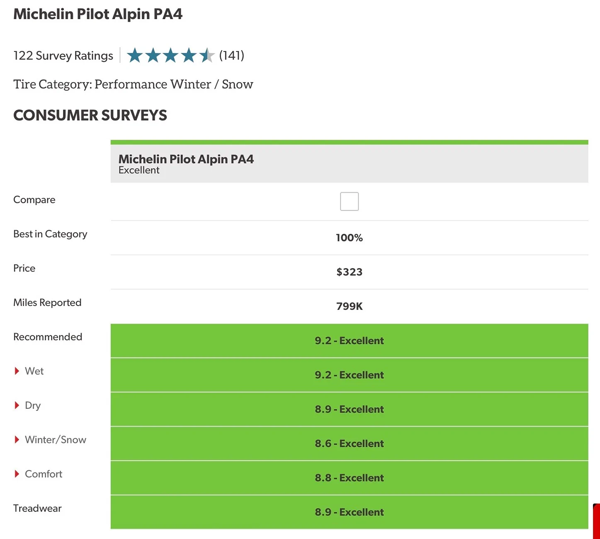
Task: Click the Winter/Snow 8.6 - Excellent cell
Action: 349,444
